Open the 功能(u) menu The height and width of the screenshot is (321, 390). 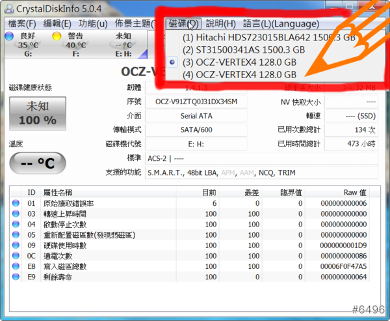pyautogui.click(x=93, y=23)
